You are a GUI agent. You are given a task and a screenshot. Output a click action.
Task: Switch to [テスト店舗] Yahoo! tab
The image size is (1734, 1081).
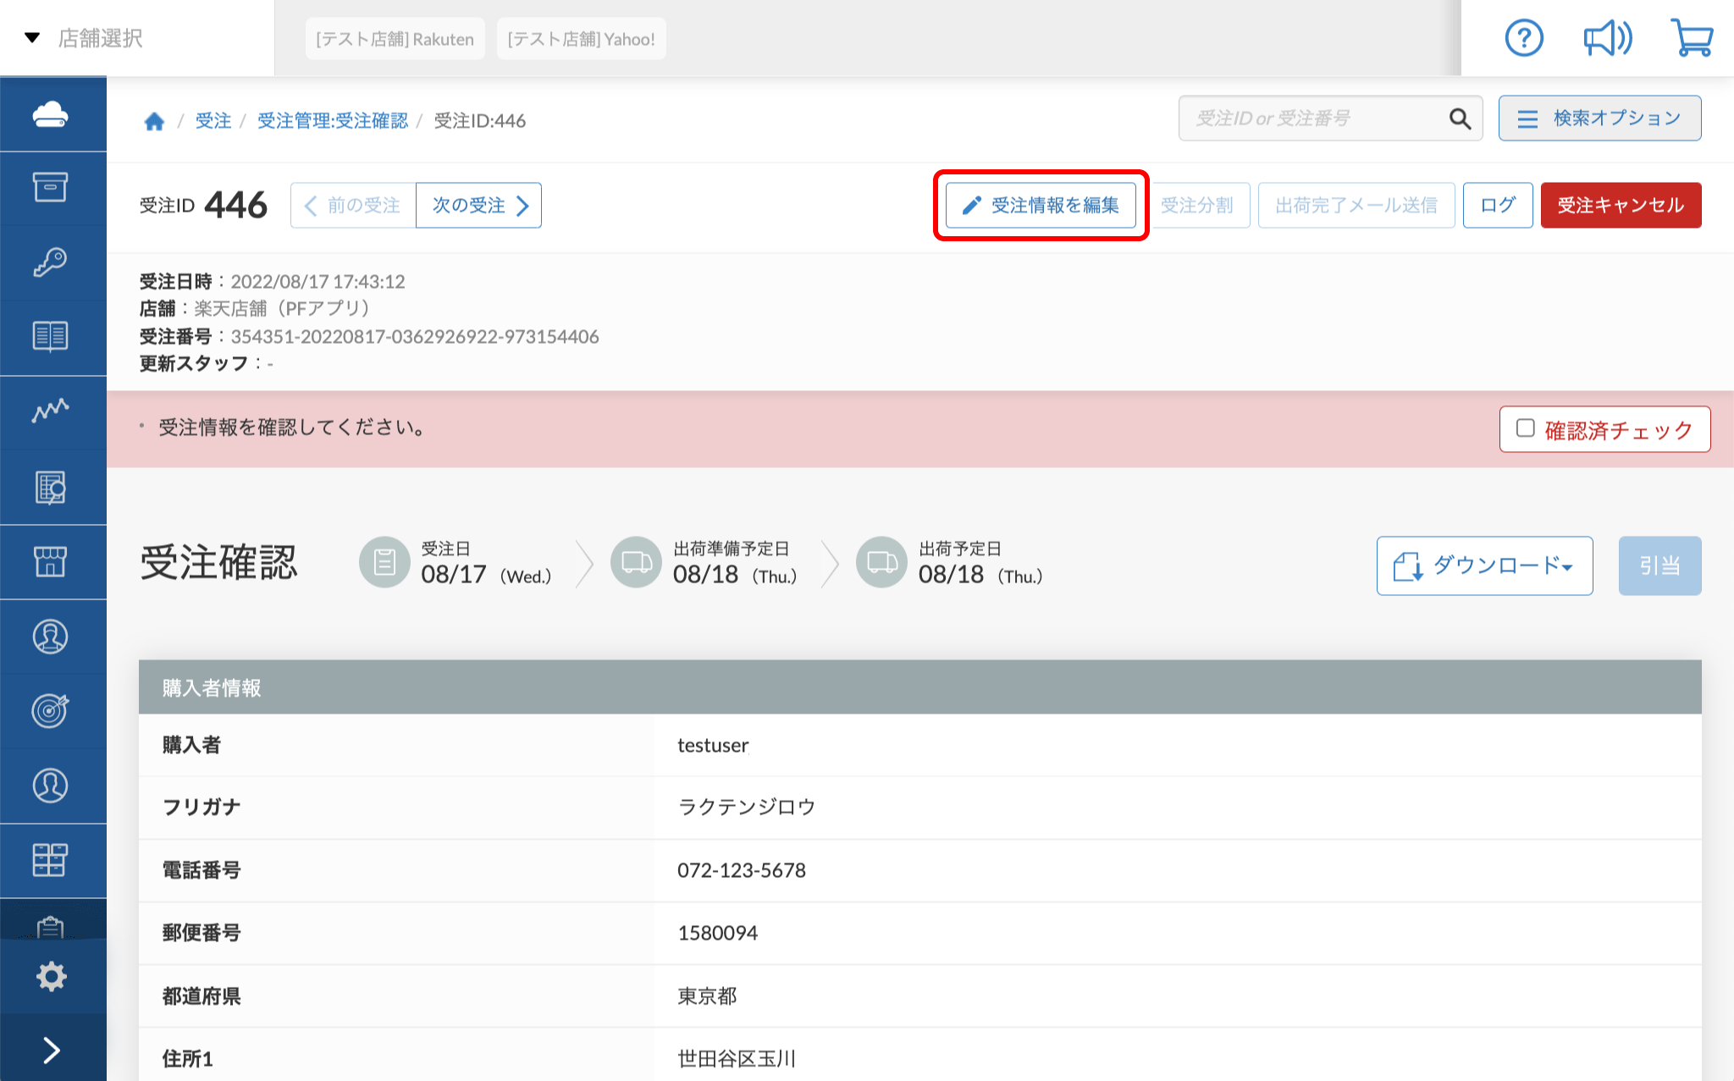point(581,39)
